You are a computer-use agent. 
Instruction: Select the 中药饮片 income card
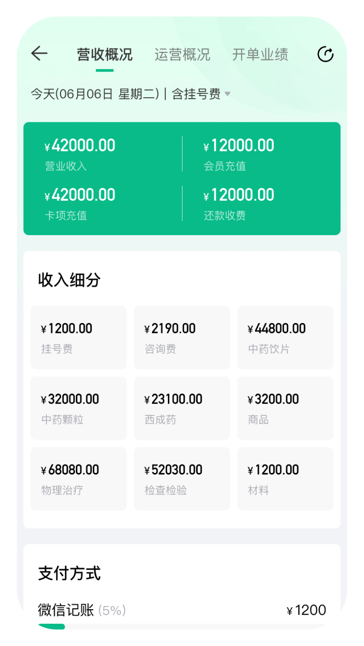coord(285,337)
